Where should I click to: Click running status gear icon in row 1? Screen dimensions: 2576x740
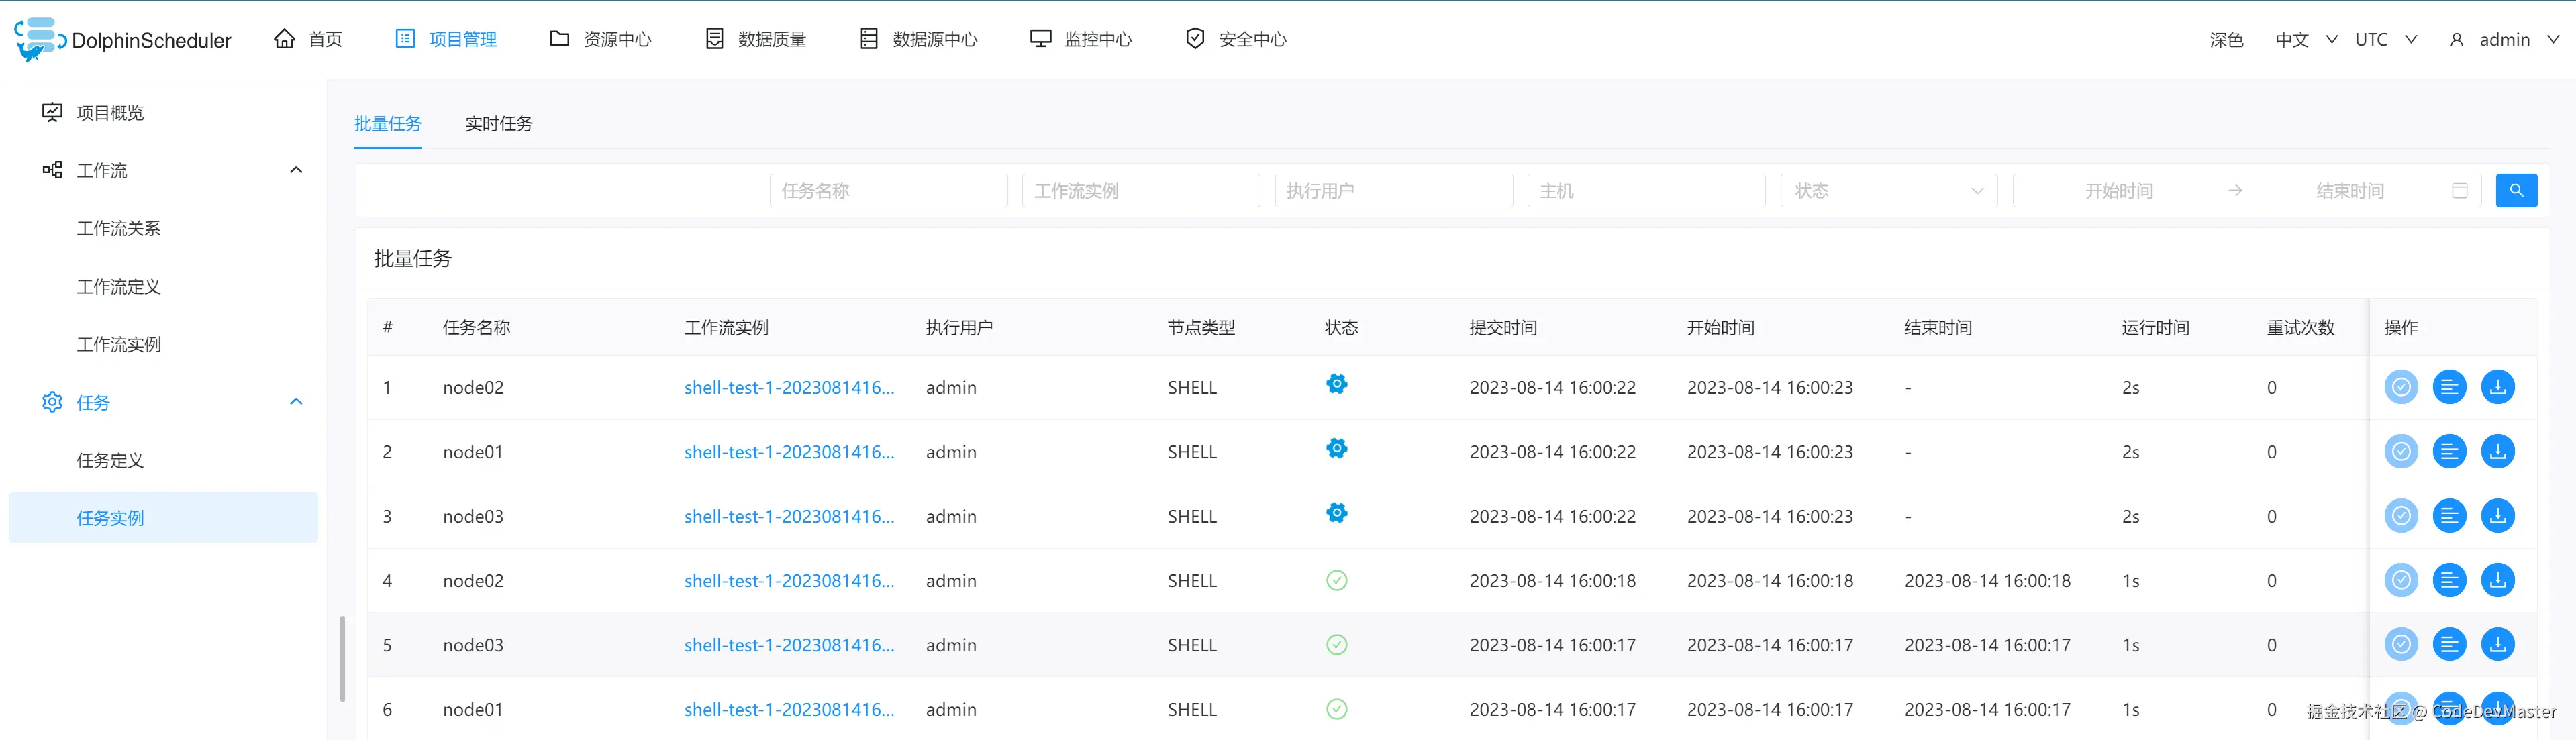point(1336,384)
